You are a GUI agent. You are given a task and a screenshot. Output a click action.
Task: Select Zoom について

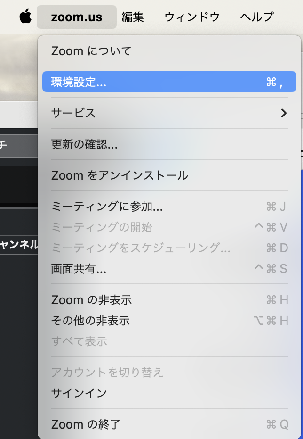91,50
